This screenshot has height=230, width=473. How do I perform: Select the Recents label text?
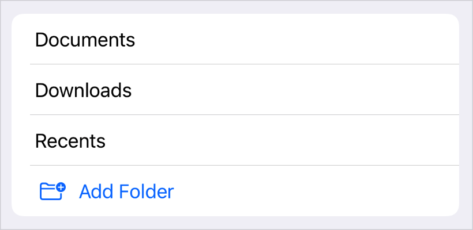tap(70, 140)
